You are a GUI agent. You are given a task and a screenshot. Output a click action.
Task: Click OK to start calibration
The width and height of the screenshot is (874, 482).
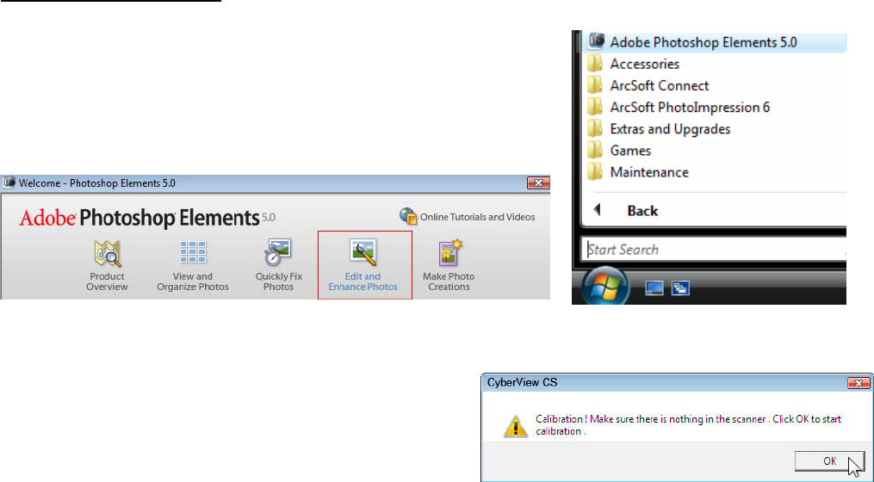tap(829, 460)
